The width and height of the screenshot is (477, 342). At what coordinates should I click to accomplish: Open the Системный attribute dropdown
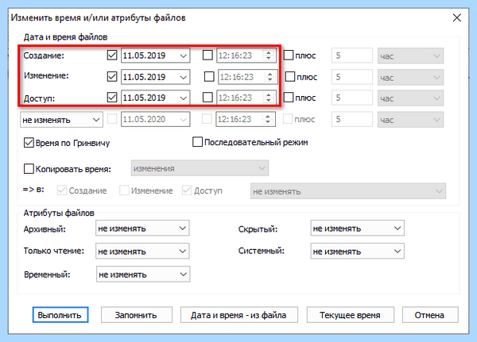point(358,252)
